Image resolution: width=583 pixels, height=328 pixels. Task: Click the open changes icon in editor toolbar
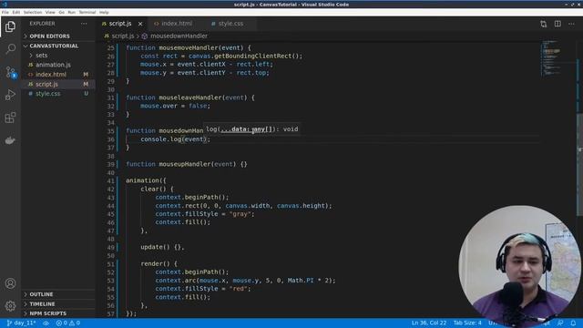544,24
